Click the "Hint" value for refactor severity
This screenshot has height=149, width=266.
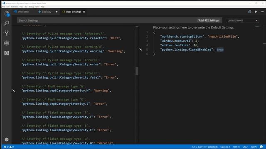point(115,38)
